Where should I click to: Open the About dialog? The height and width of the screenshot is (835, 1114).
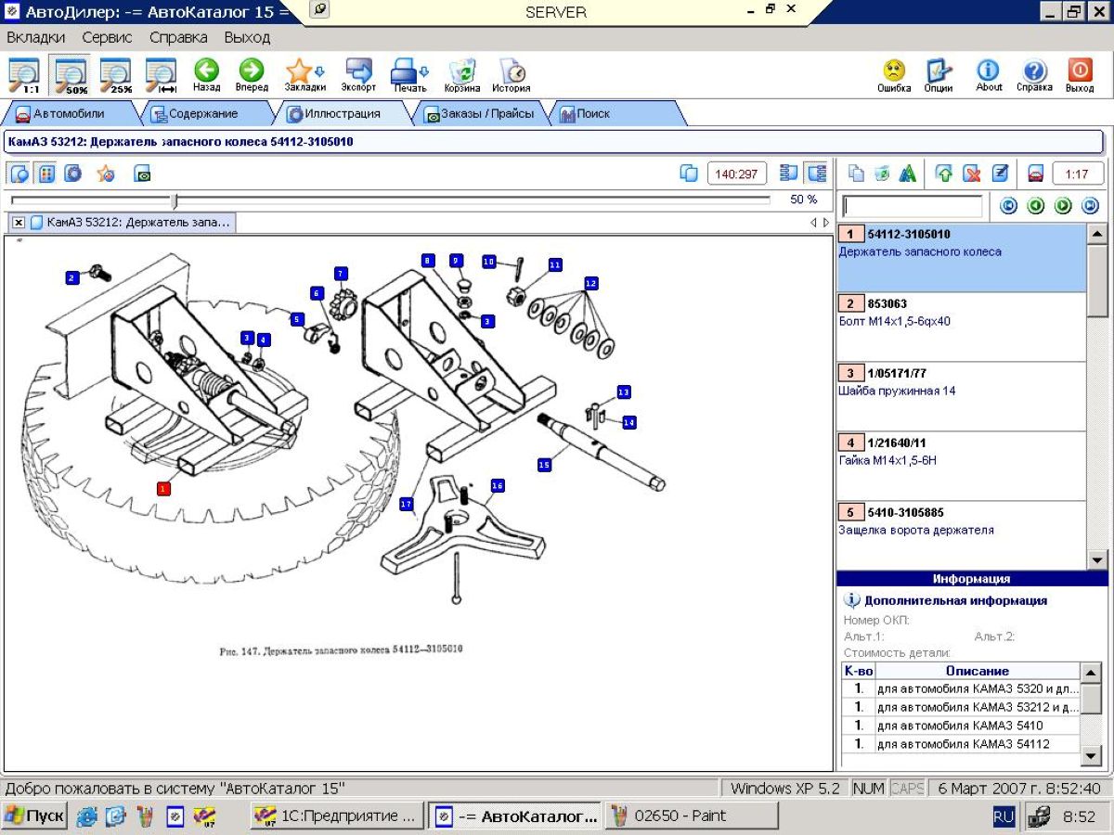pos(989,75)
